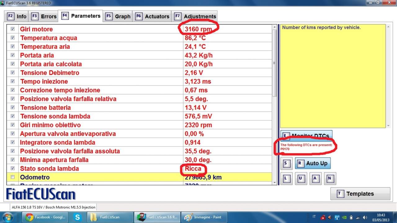
Task: Switch to Immagine - Paint window
Action: pos(204,217)
